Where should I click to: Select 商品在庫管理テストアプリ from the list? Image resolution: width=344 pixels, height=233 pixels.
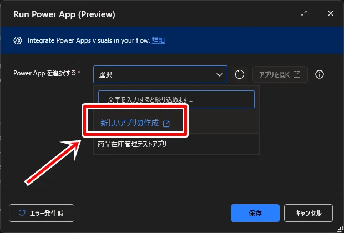[176, 144]
